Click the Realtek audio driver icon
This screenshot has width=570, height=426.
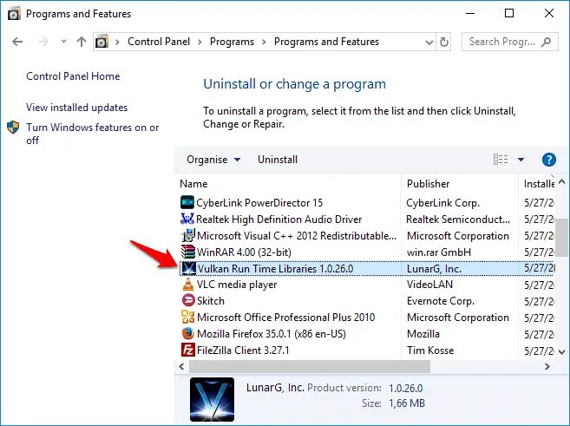click(x=187, y=219)
